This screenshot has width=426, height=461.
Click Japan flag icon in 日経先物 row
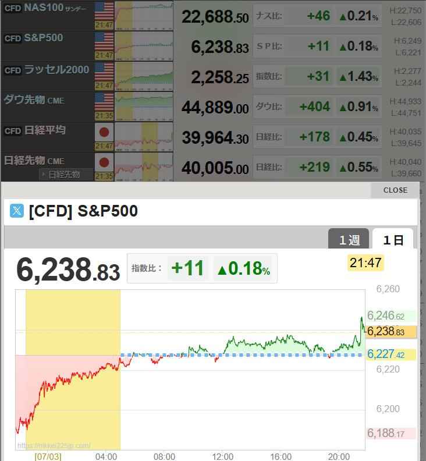tap(104, 162)
